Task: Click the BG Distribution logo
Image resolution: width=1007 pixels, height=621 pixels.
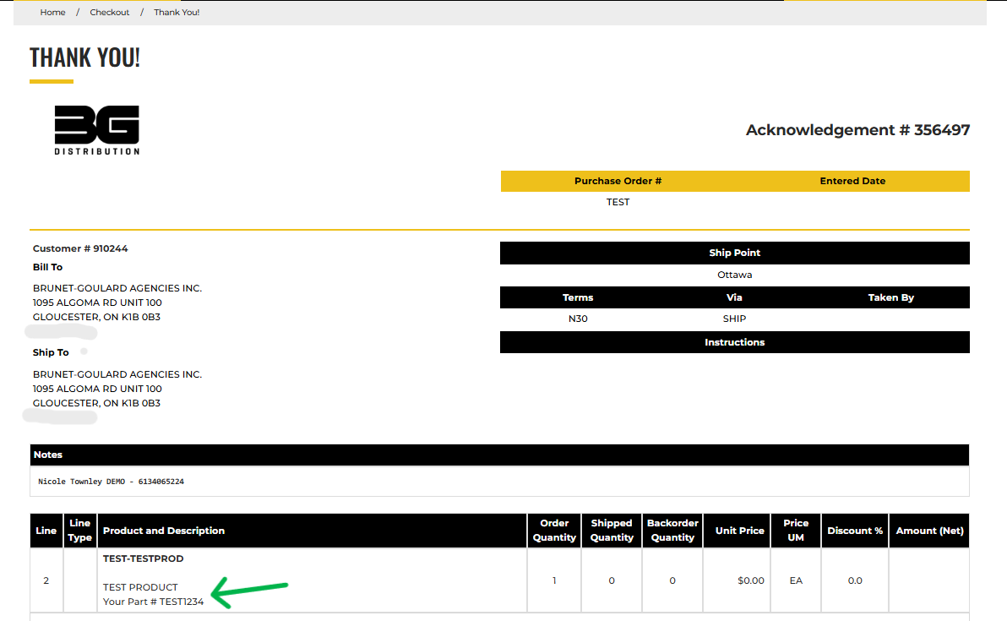Action: pyautogui.click(x=97, y=130)
